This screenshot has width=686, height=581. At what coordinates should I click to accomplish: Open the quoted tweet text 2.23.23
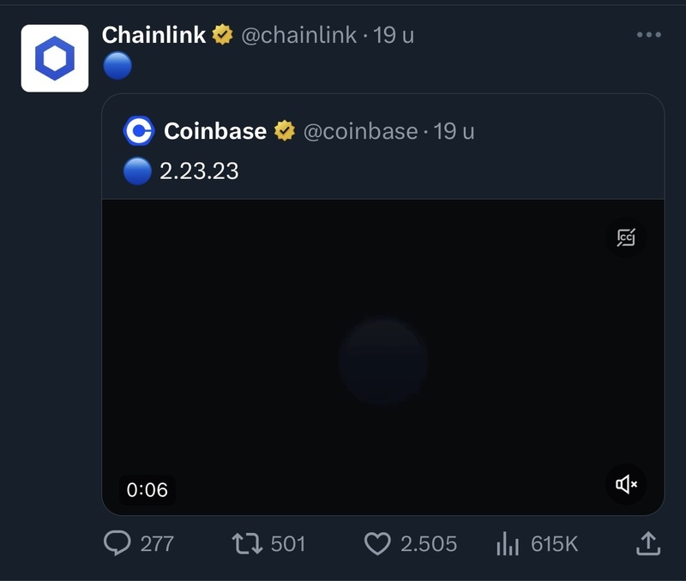tap(199, 171)
